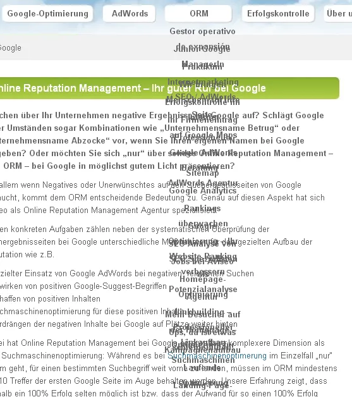The width and height of the screenshot is (352, 397).
Task: Choose the Jobs bei Aviseo entry
Action: (202, 262)
